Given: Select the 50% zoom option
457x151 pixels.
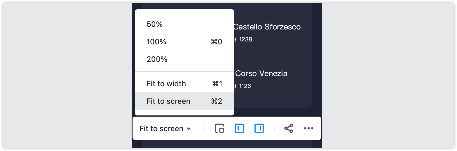Looking at the screenshot, I should pyautogui.click(x=184, y=24).
